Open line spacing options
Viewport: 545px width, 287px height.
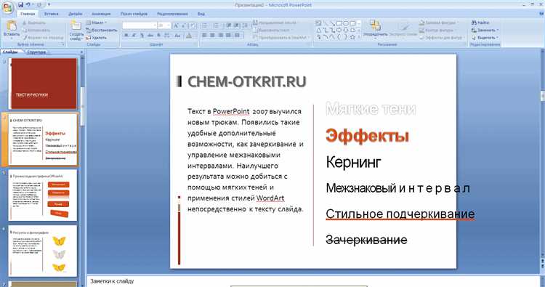click(x=246, y=25)
